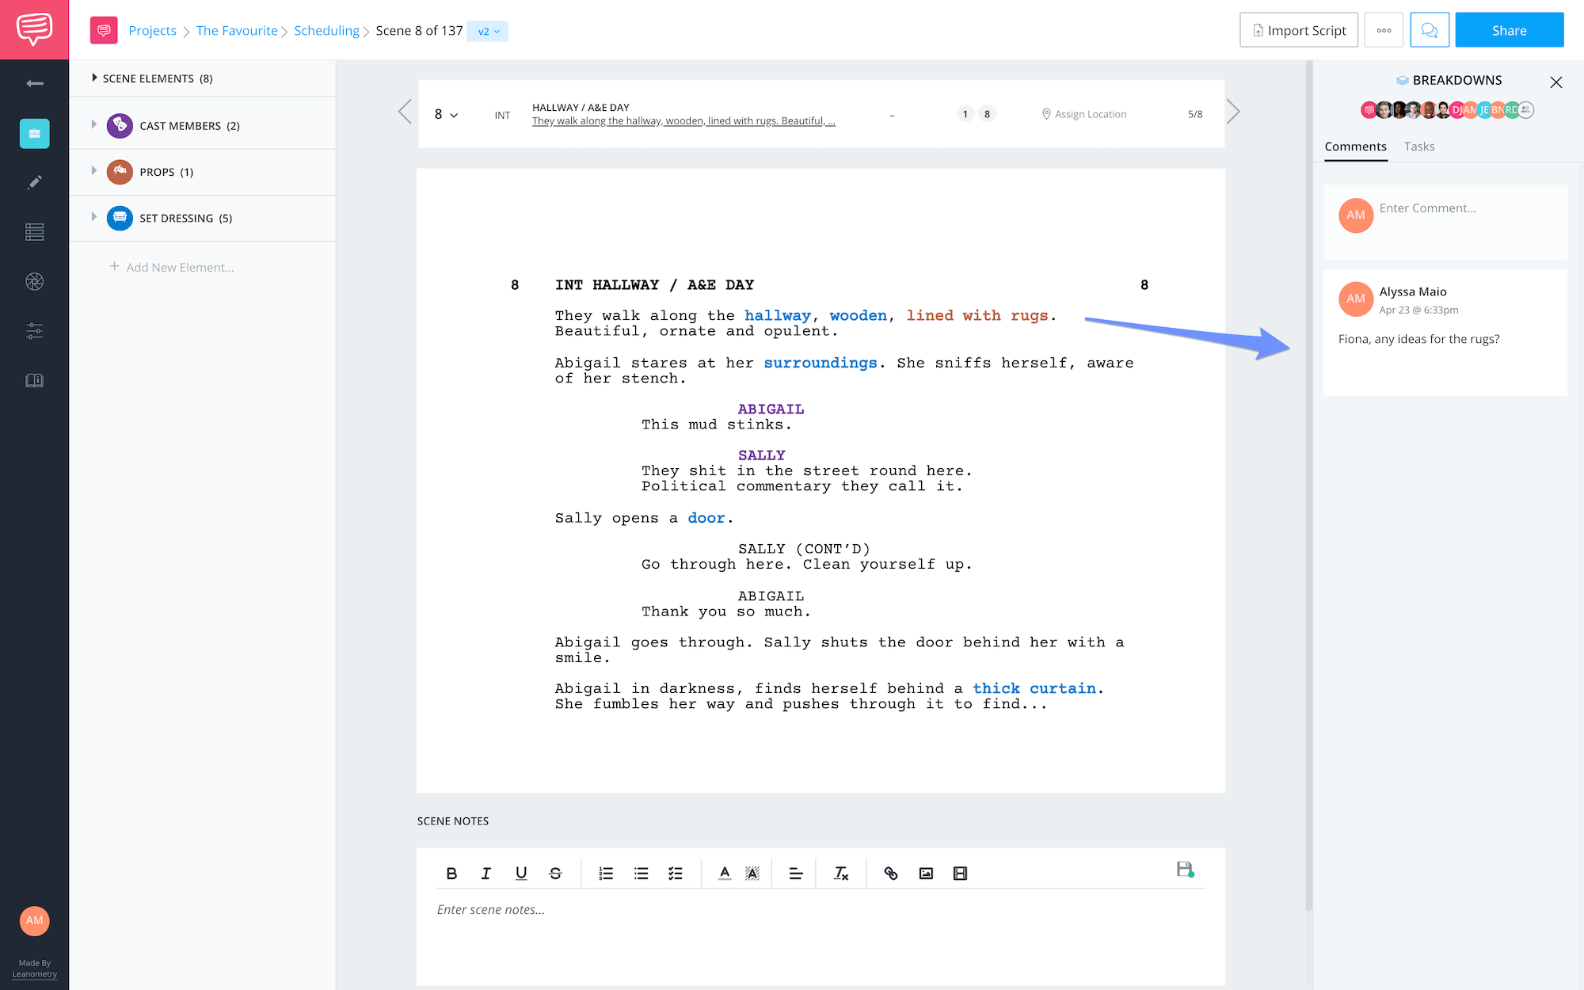Apply underline formatting in scene notes

(x=521, y=873)
